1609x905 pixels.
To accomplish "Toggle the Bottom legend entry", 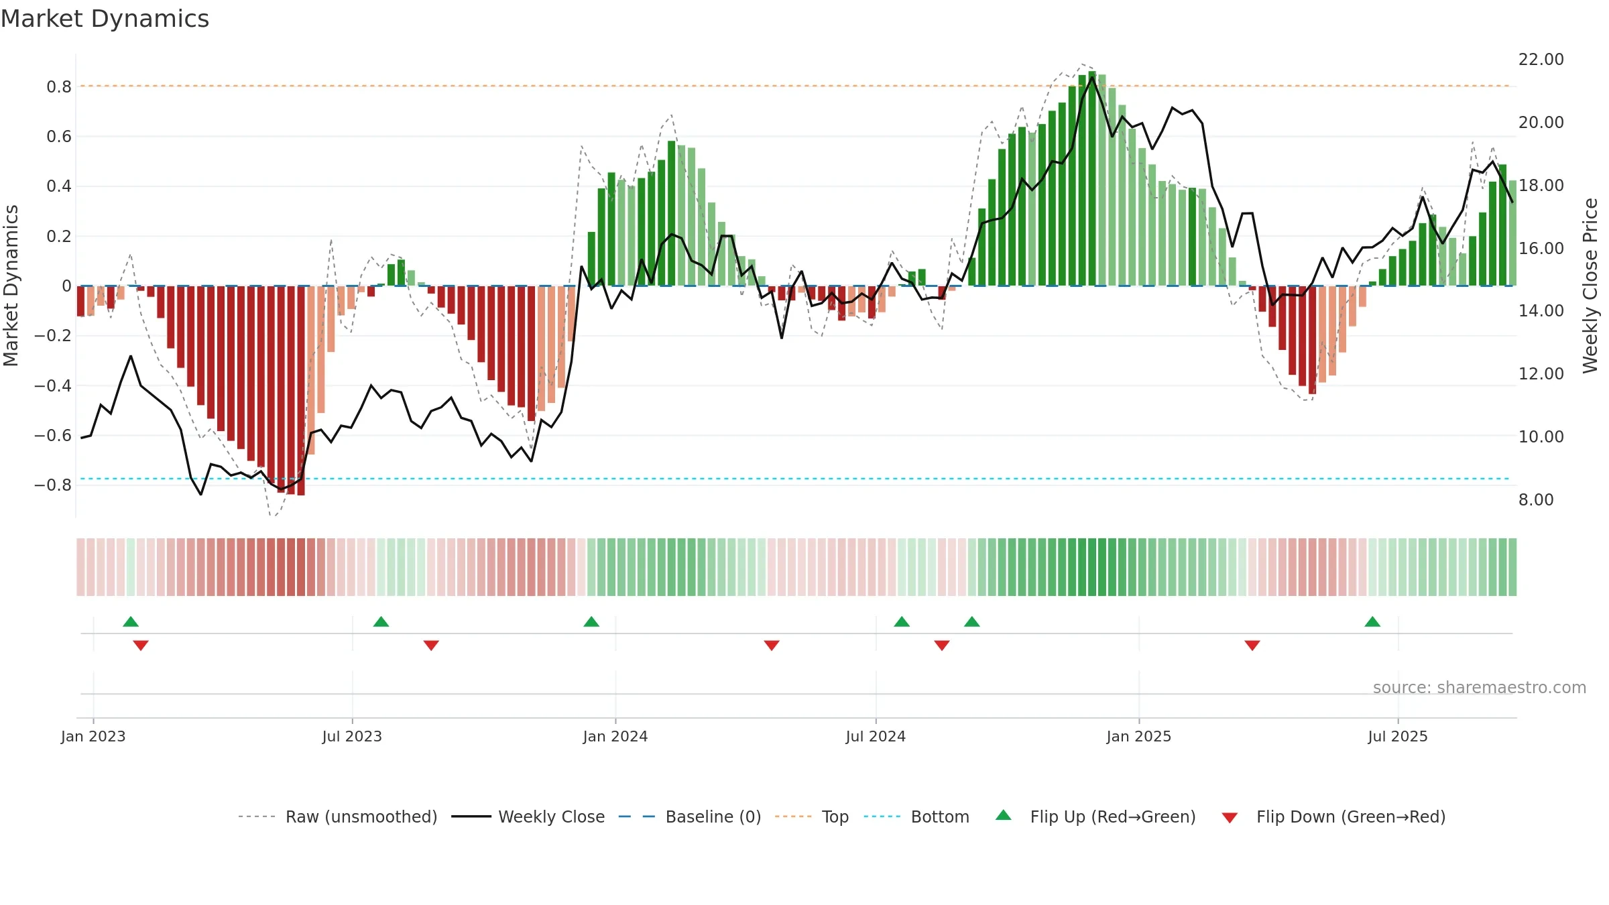I will (x=916, y=817).
